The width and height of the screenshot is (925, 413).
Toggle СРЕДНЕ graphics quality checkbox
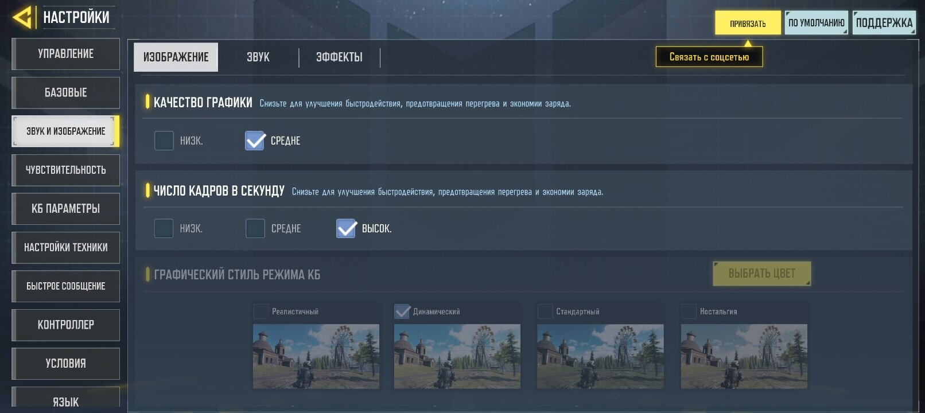pyautogui.click(x=255, y=141)
